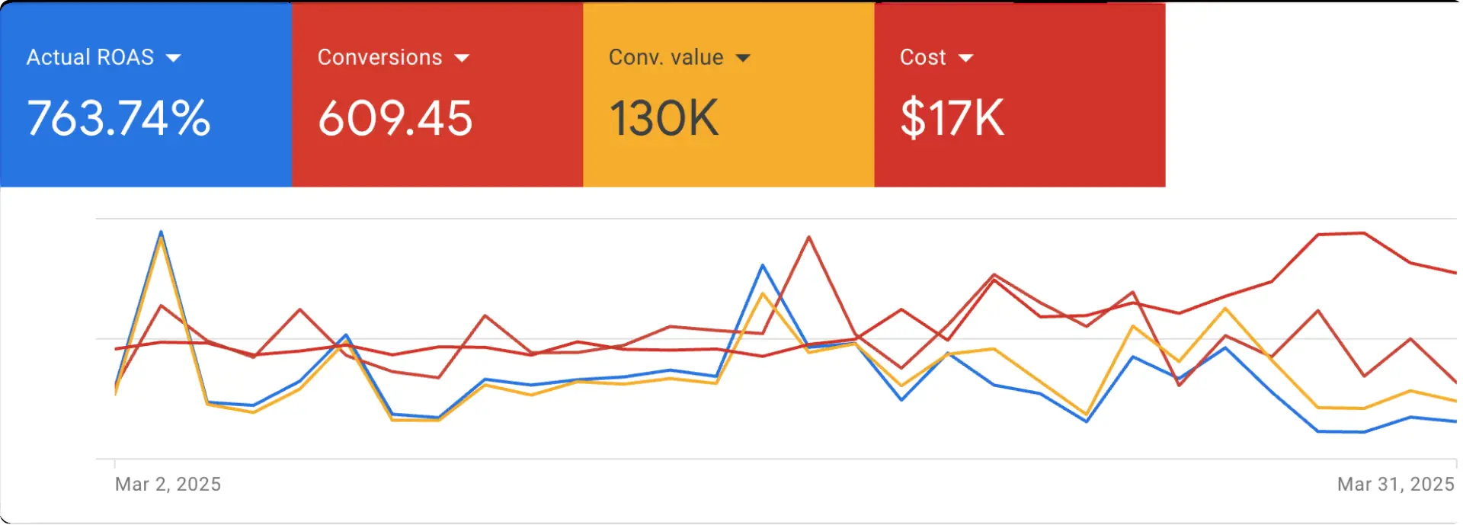The image size is (1463, 525).
Task: Toggle the Cost metric card
Action: (1020, 93)
